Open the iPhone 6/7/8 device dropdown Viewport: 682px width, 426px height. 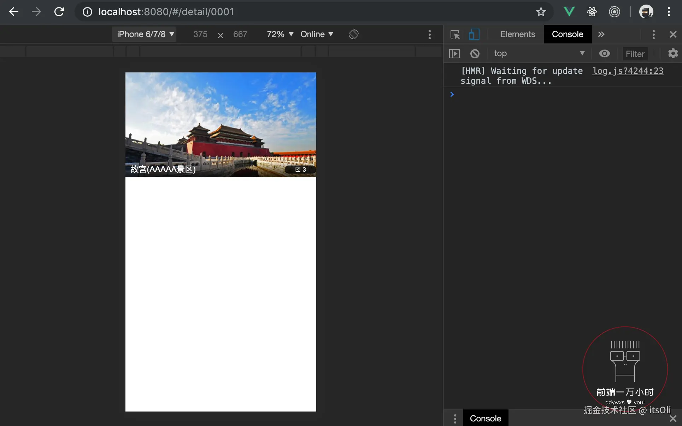[x=145, y=34]
